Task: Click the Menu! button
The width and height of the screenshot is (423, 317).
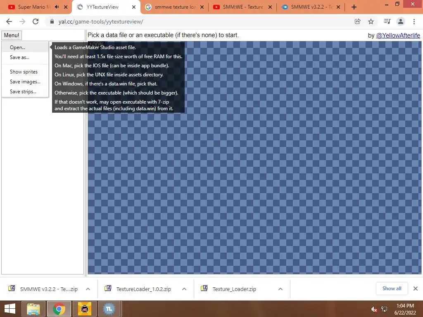Action: [12, 35]
